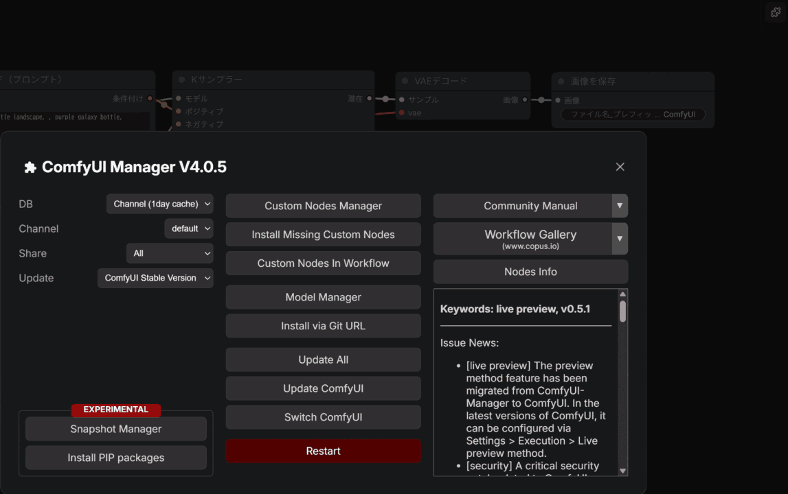Click the news panel scrollbar thumb

click(622, 311)
